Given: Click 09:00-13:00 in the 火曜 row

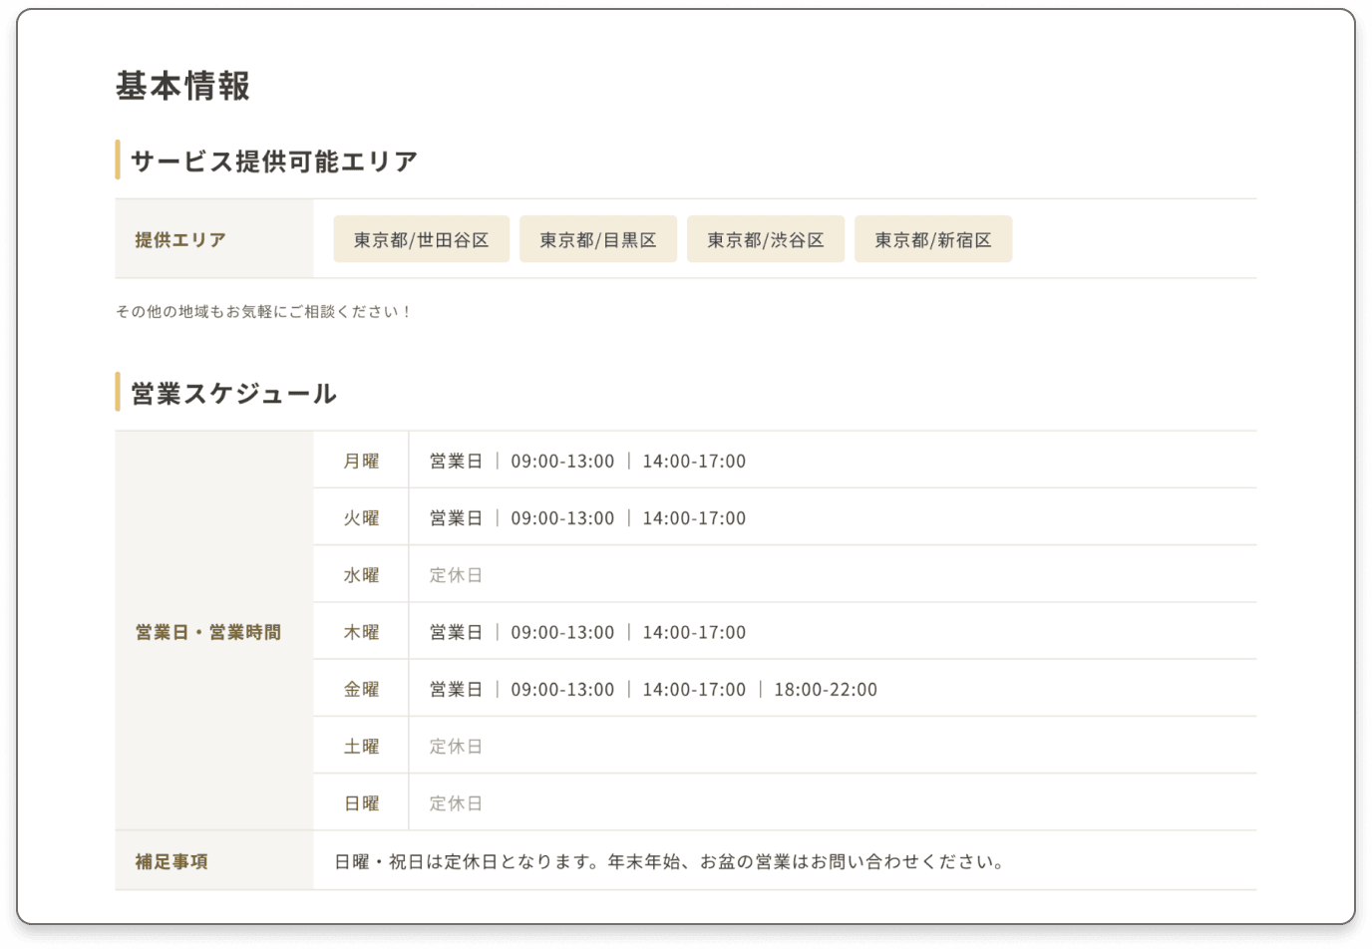Looking at the screenshot, I should pos(562,517).
